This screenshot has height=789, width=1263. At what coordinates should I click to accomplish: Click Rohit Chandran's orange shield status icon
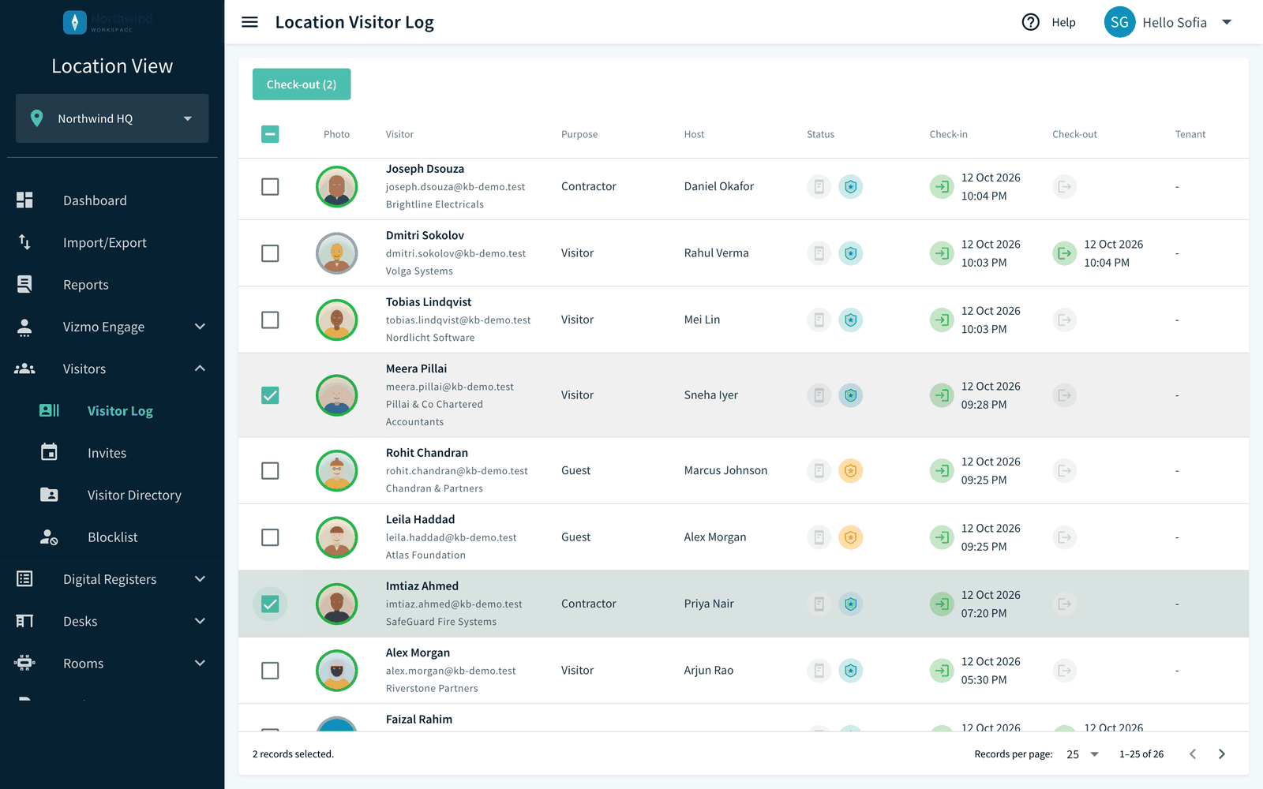tap(850, 471)
